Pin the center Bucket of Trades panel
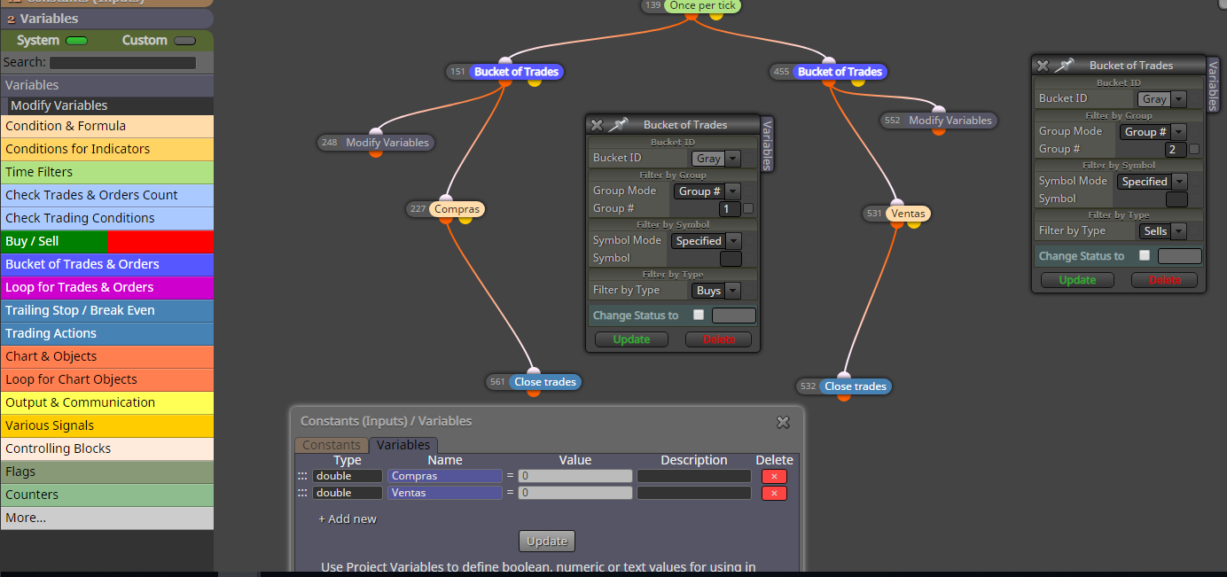Viewport: 1227px width, 577px height. tap(618, 125)
